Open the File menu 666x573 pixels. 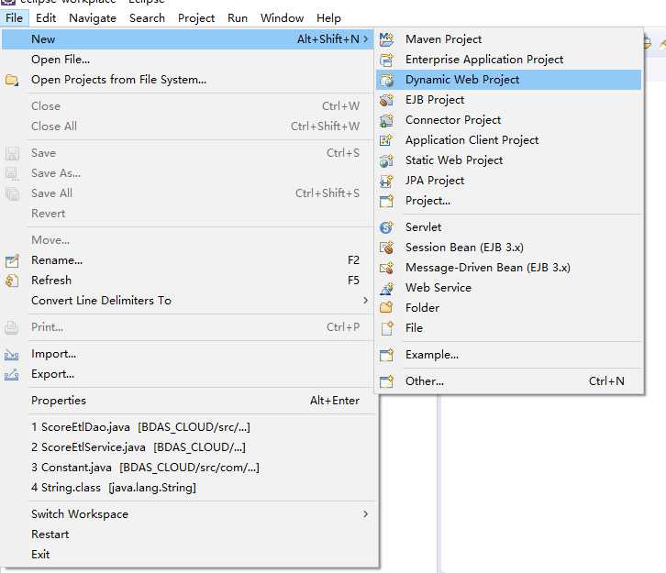point(14,18)
